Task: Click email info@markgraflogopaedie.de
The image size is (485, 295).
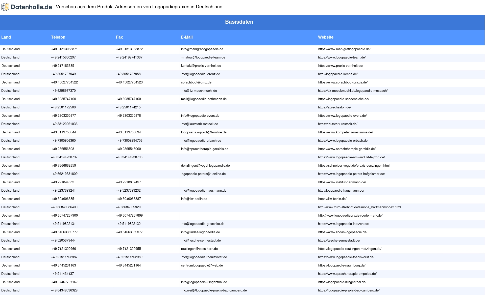Action: coord(202,49)
